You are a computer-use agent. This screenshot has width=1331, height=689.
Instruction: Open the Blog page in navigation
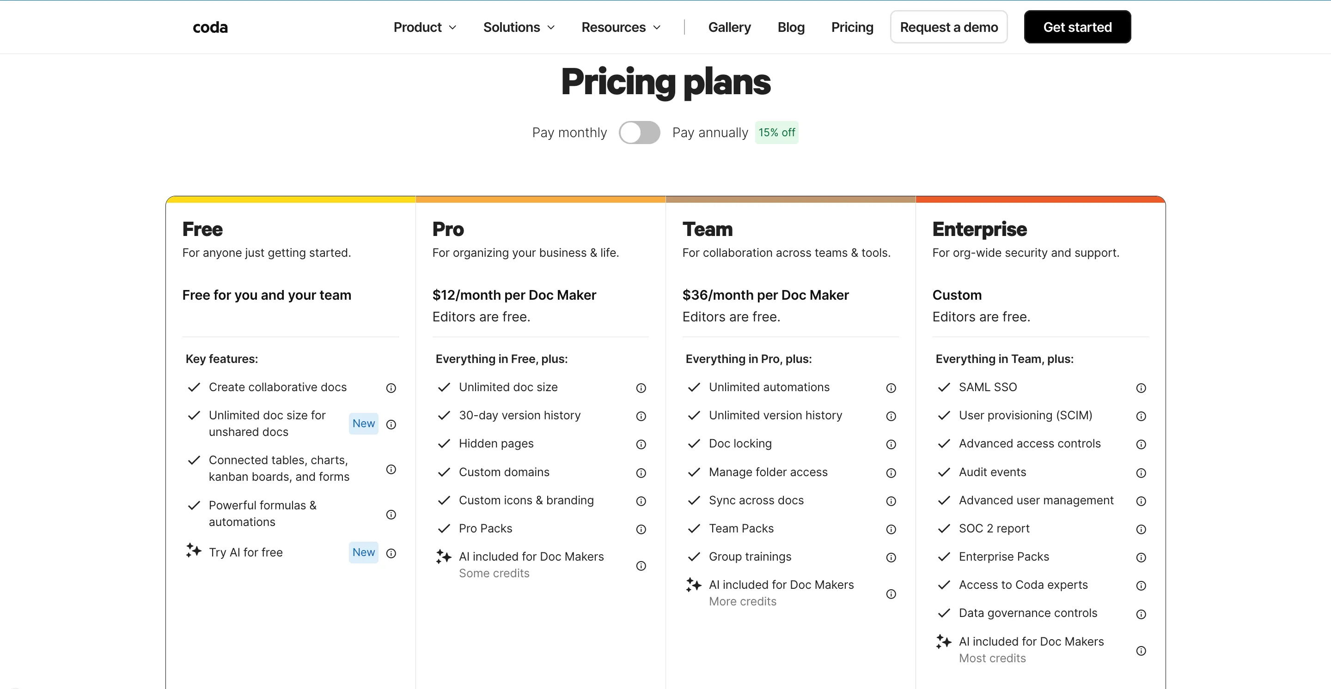click(x=791, y=27)
